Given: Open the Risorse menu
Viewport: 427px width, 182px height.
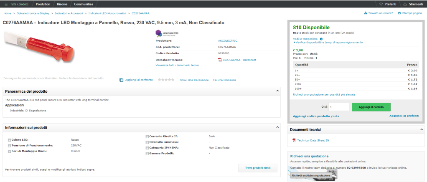Looking at the screenshot, I should click(x=62, y=4).
